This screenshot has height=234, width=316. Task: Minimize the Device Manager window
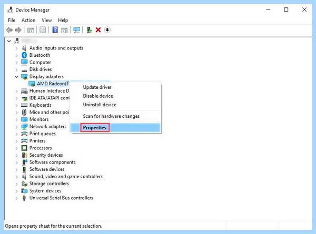pos(268,9)
